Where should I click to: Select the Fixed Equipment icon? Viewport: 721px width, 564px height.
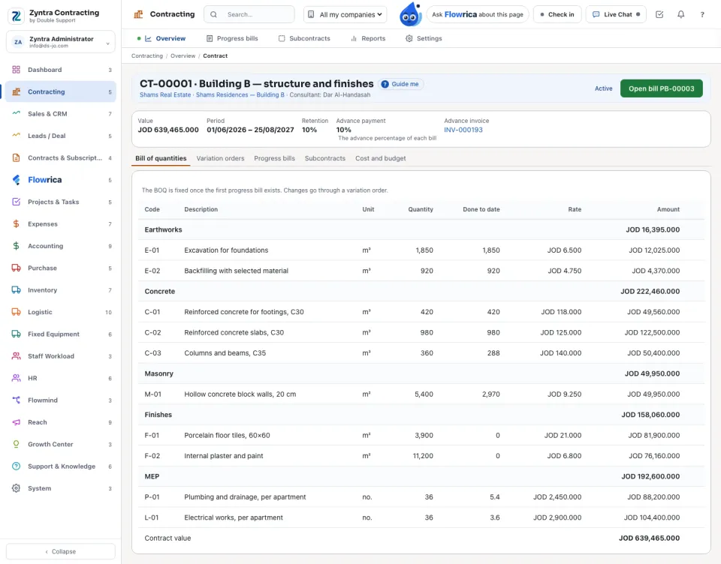[16, 334]
